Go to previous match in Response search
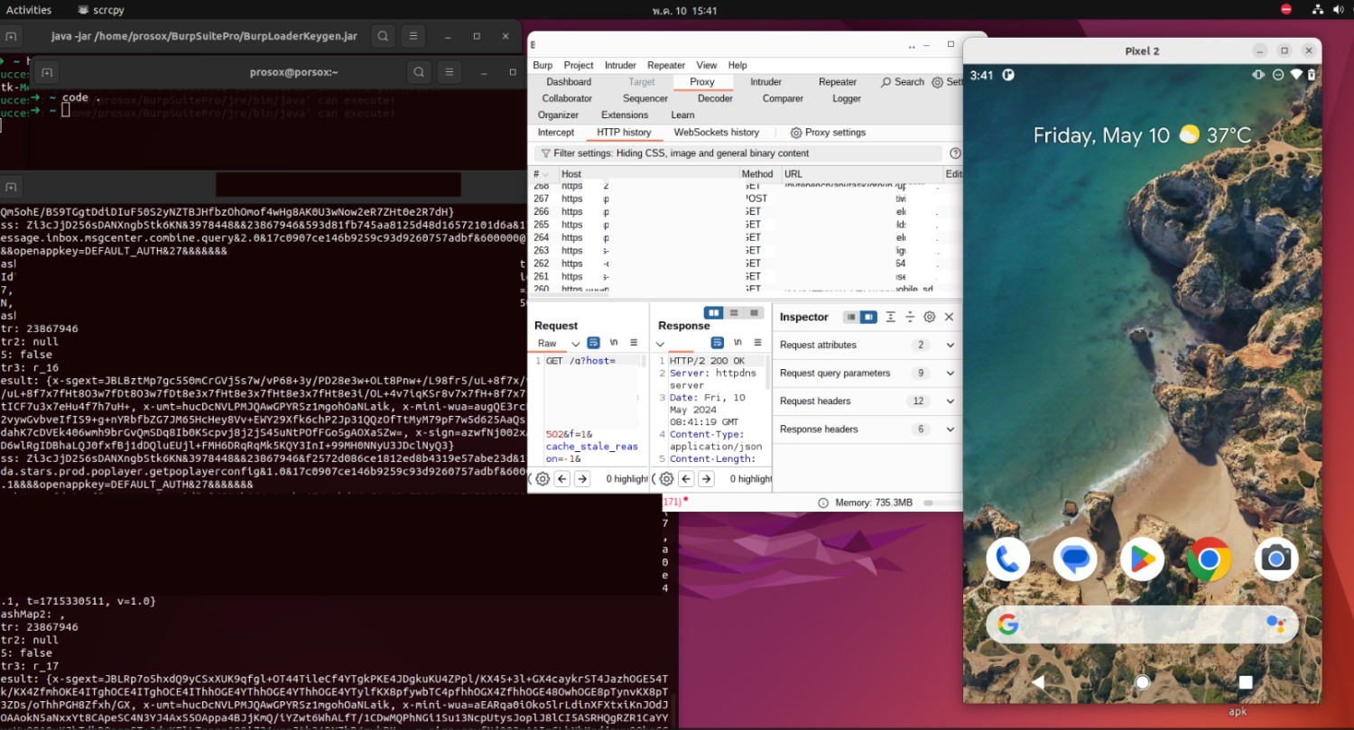This screenshot has width=1354, height=730. coord(686,479)
